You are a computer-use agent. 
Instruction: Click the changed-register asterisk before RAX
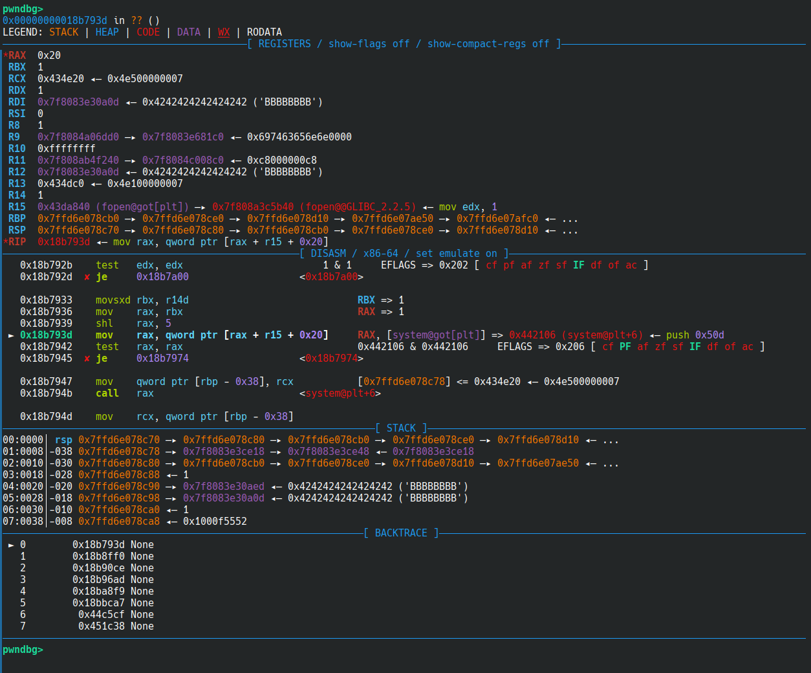tap(5, 56)
